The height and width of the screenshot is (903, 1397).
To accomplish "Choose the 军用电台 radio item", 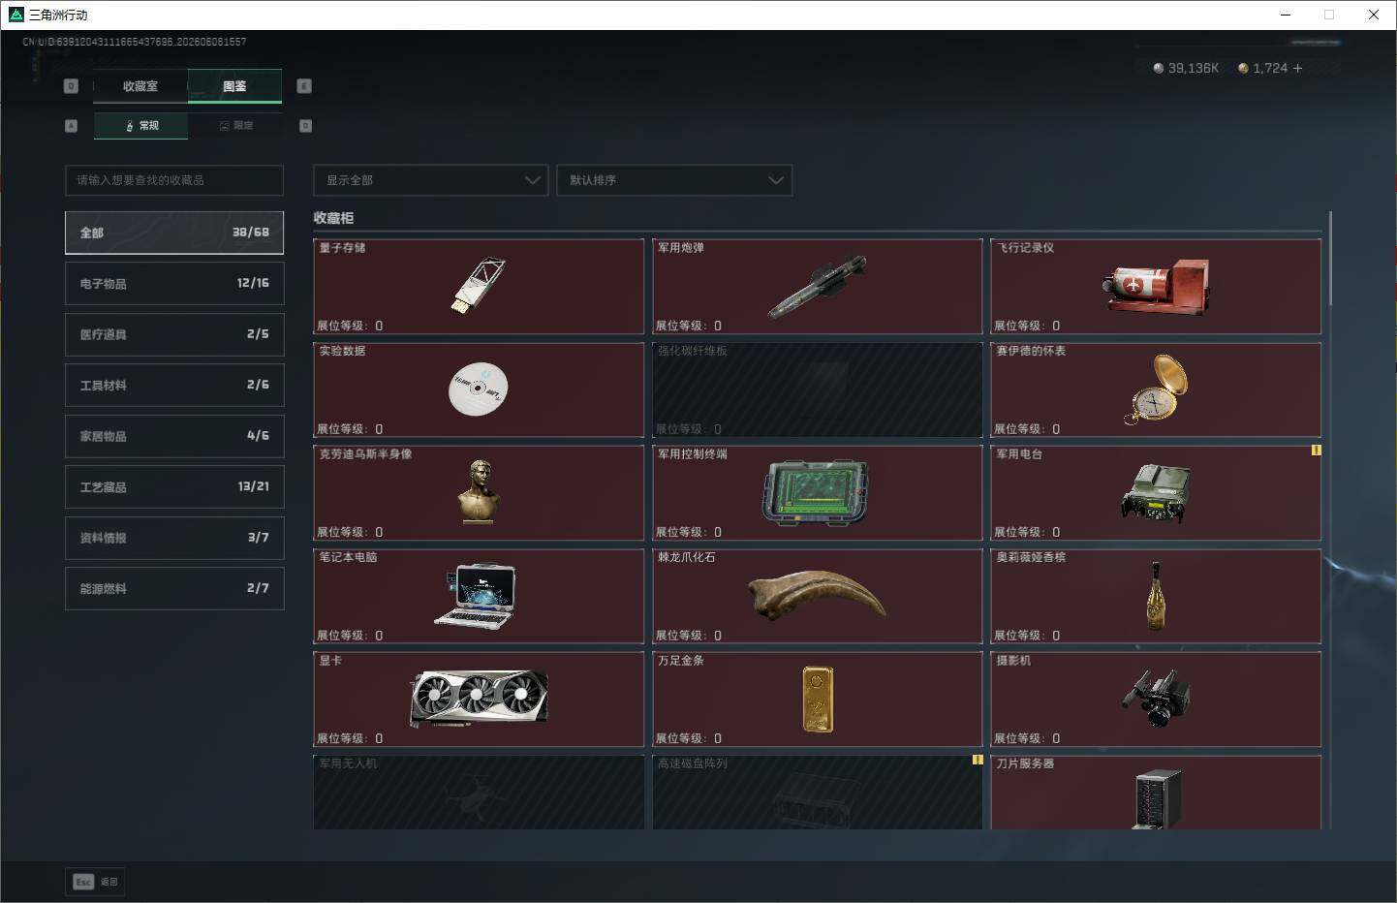I will [1156, 493].
